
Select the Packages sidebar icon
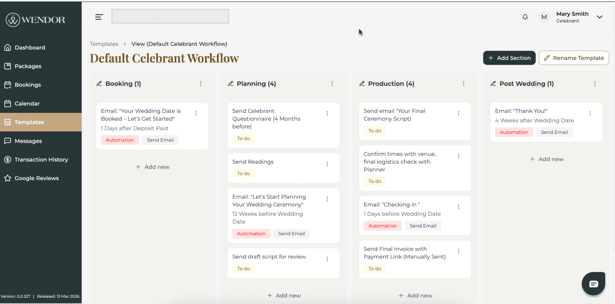pyautogui.click(x=7, y=66)
